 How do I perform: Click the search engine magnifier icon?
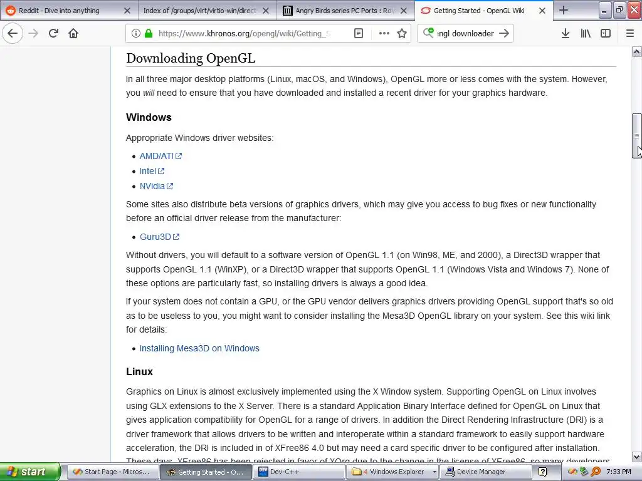pyautogui.click(x=428, y=33)
